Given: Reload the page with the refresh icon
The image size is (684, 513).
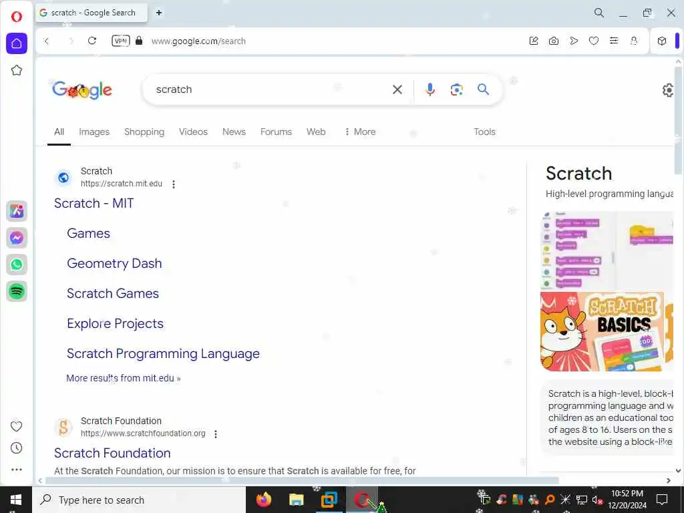Looking at the screenshot, I should (92, 41).
